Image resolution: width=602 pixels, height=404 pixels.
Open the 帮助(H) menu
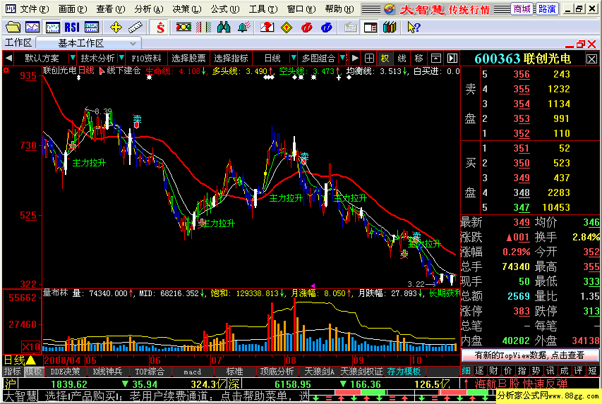tap(339, 9)
